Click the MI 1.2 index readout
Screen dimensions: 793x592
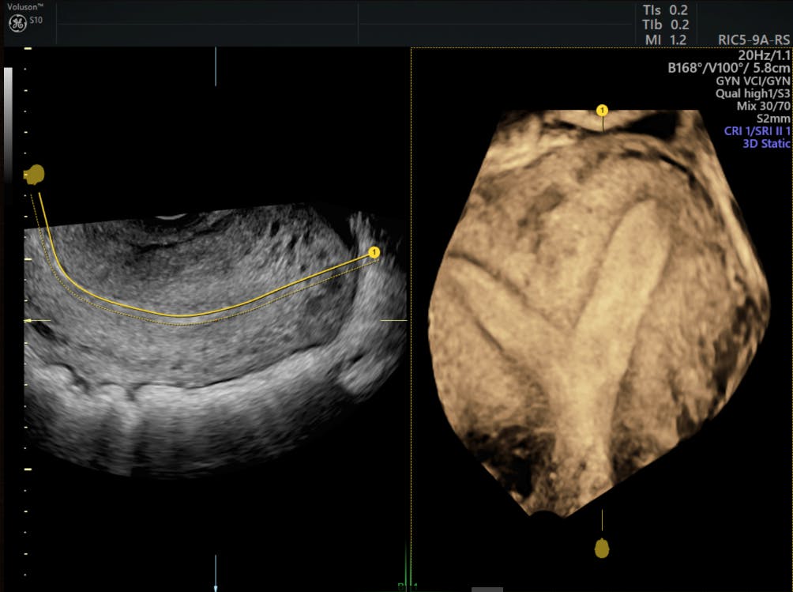coord(666,40)
